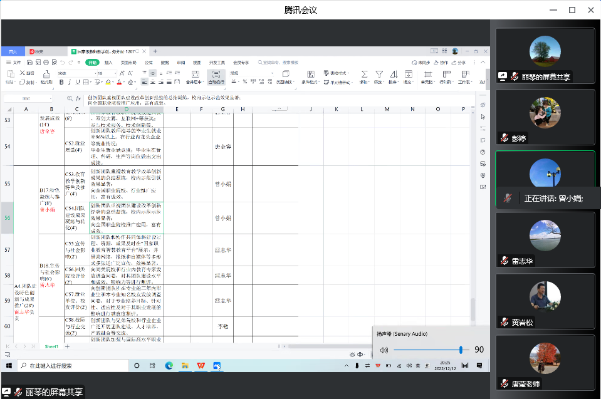Click 雷志华 participant video tile
601x399 pixels.
[x=545, y=240]
